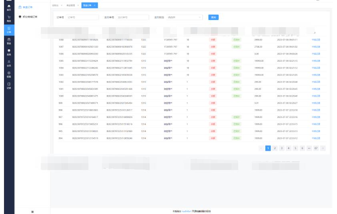
Task: Open the 会员 member person icon
Action: 9,63
